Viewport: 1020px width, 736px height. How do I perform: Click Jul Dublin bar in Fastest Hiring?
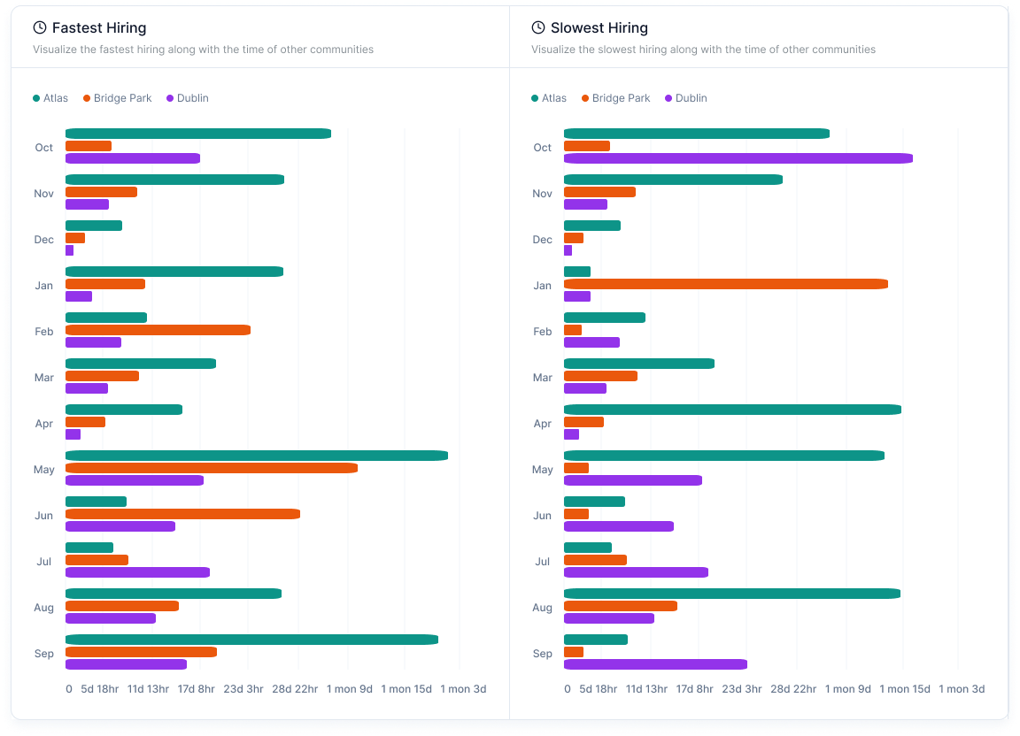point(137,572)
